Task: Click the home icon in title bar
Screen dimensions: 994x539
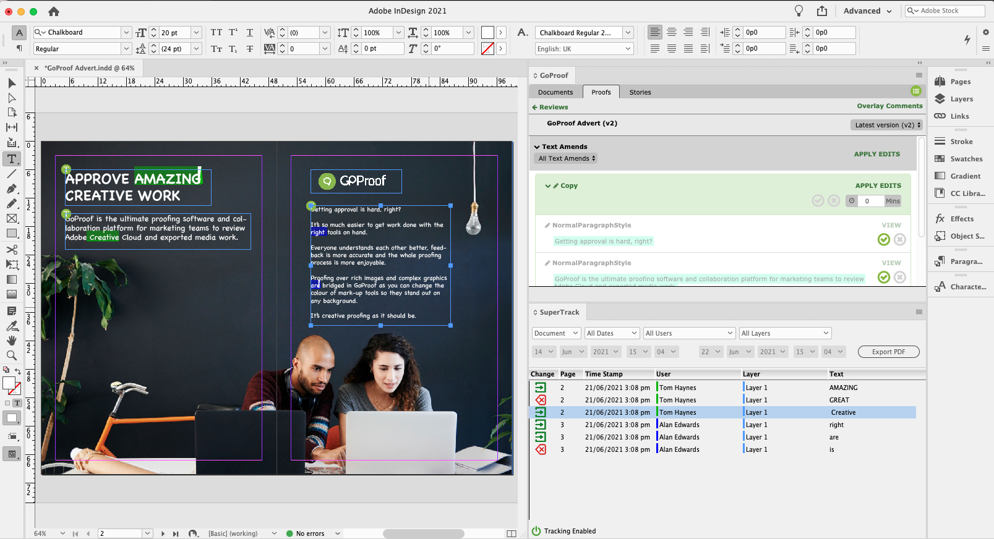Action: [x=54, y=11]
